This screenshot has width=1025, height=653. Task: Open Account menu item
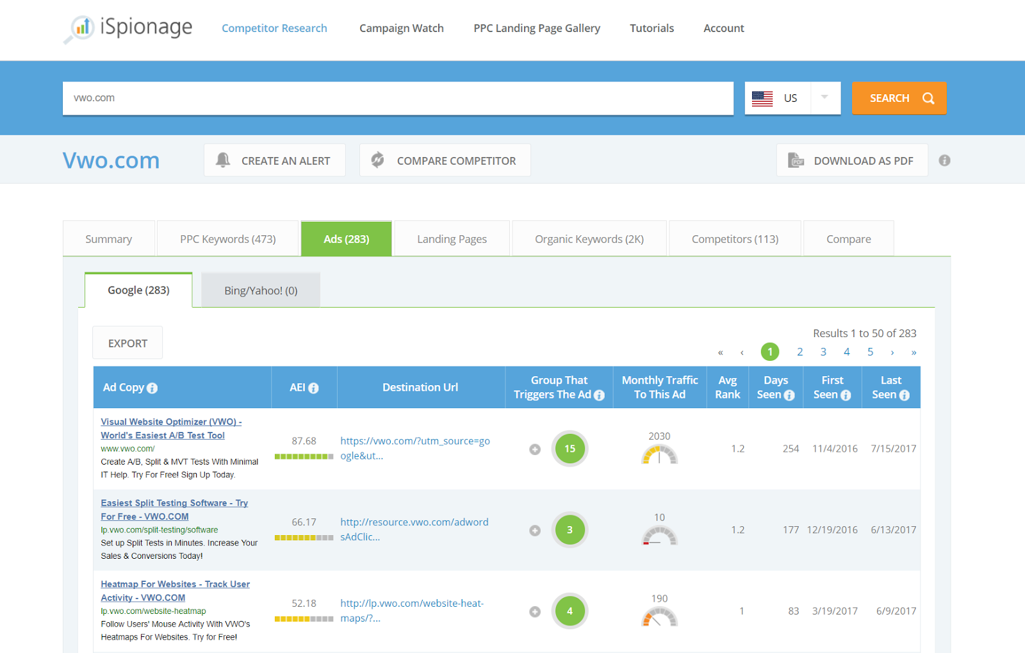(x=724, y=28)
